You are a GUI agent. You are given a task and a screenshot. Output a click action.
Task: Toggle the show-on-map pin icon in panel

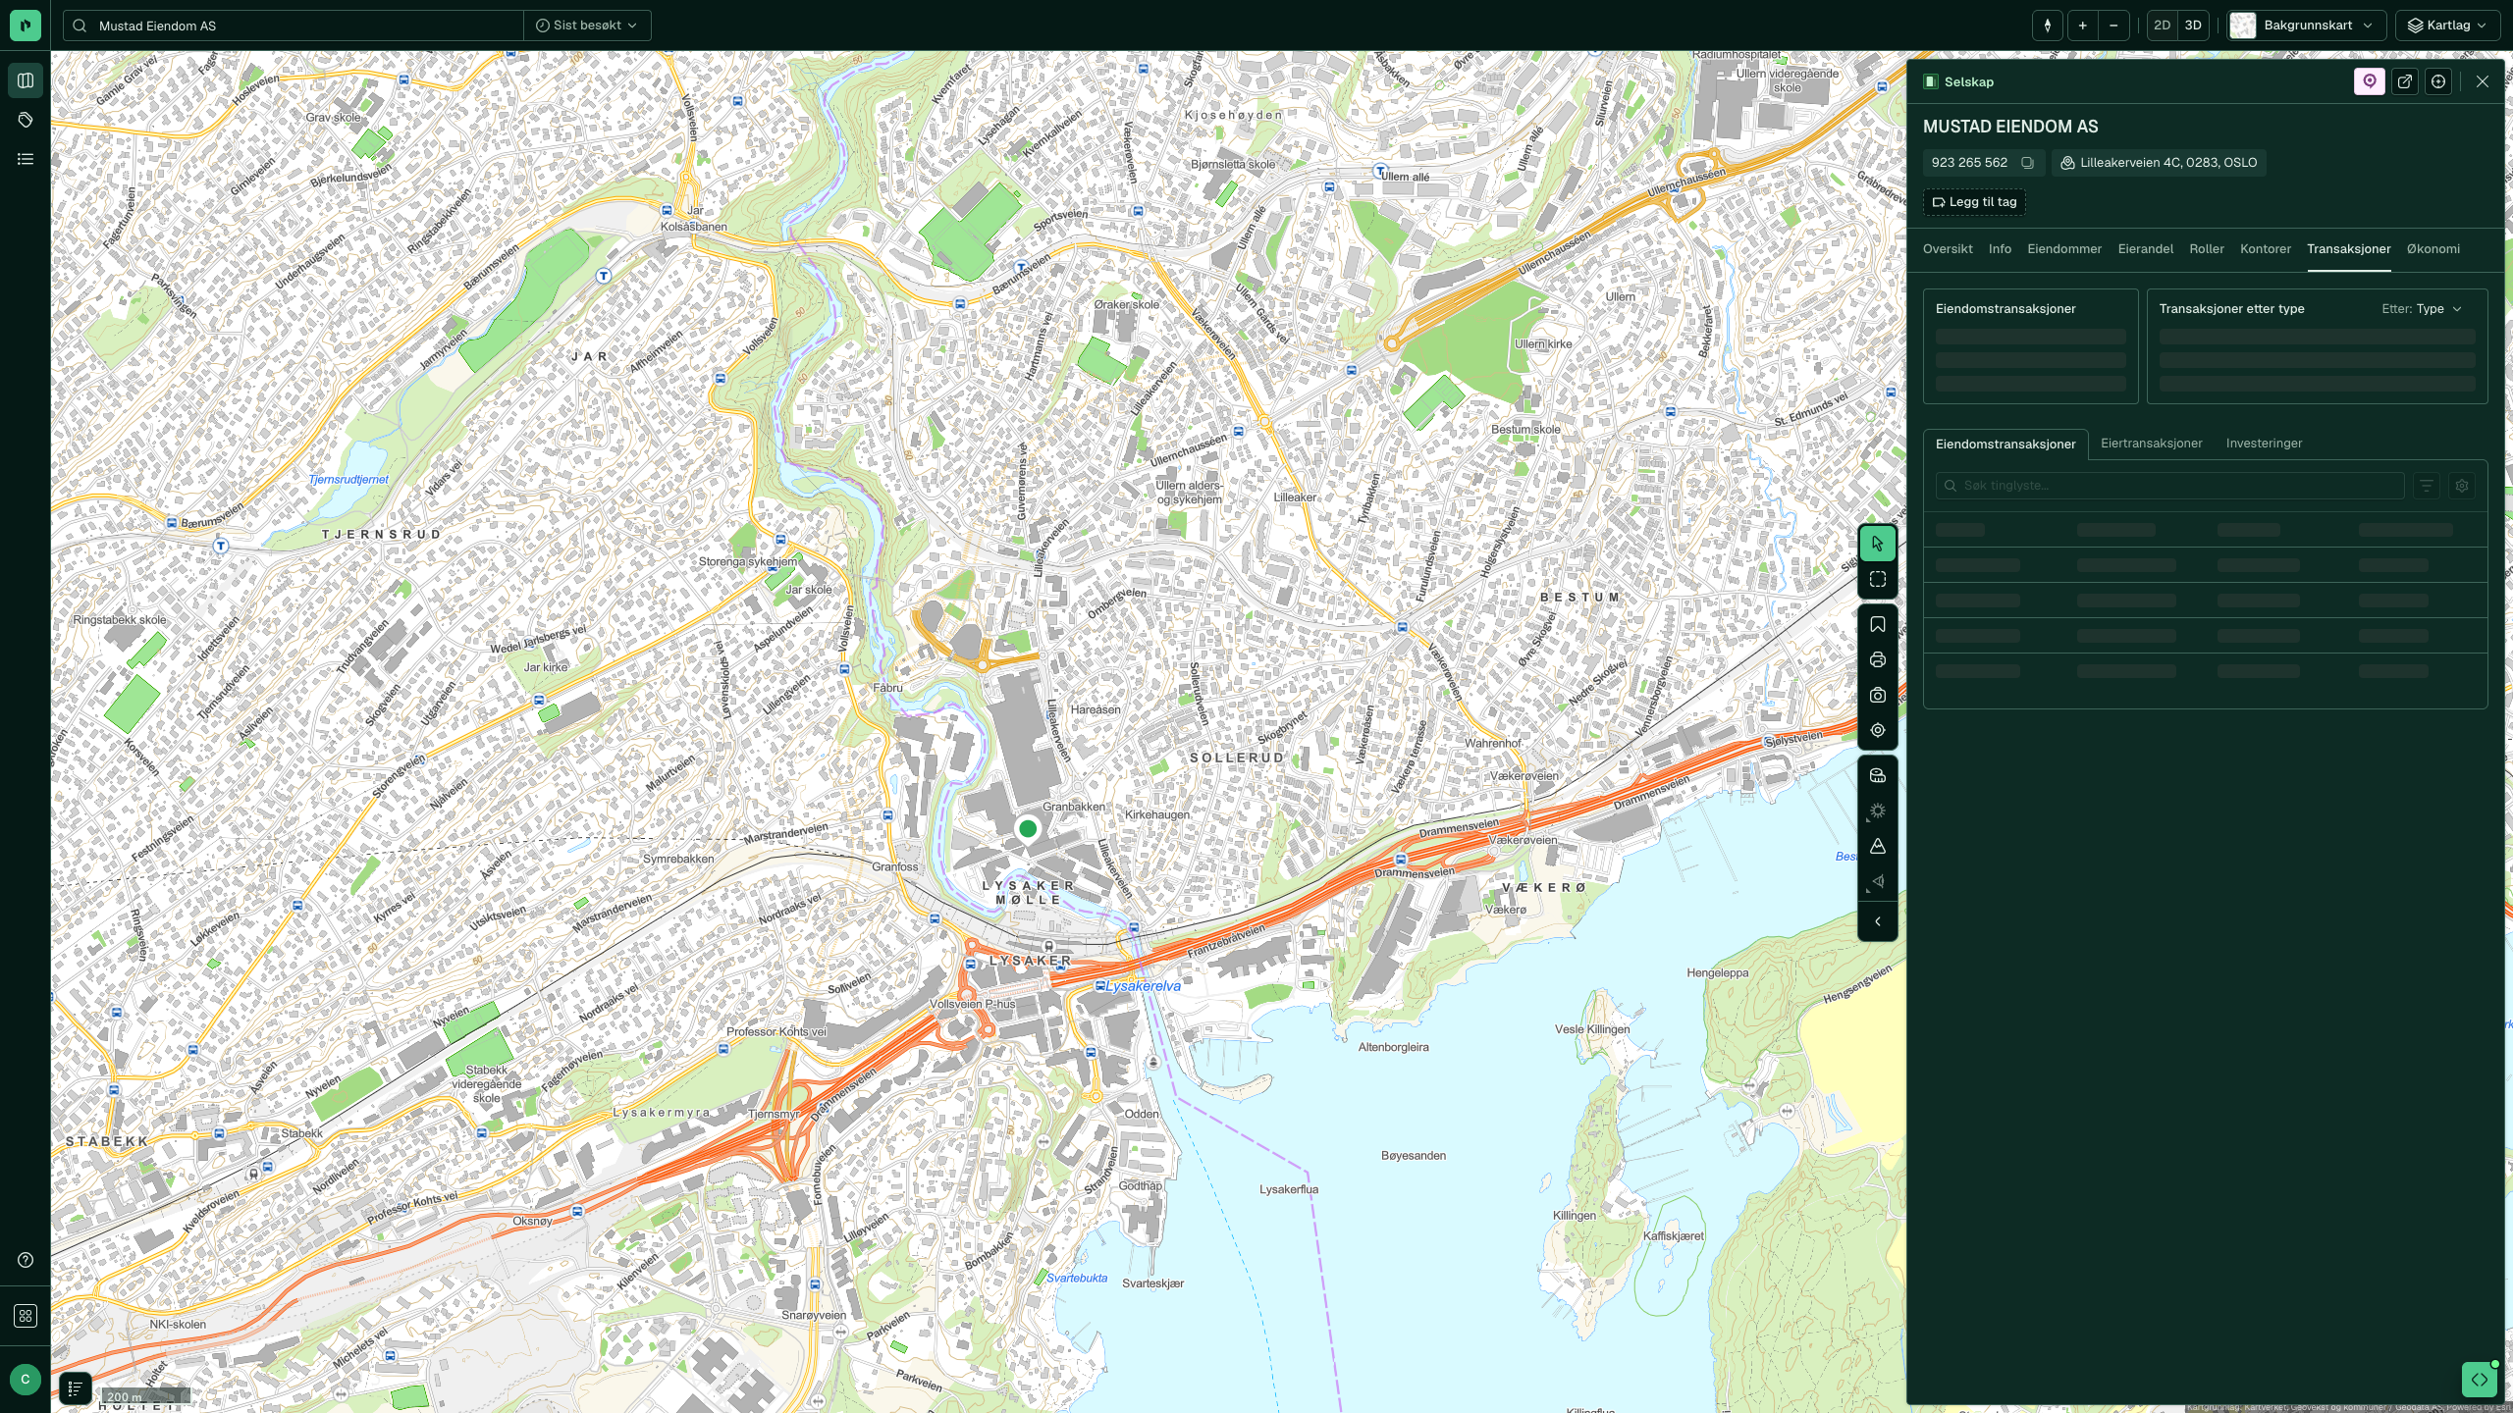pyautogui.click(x=2370, y=81)
